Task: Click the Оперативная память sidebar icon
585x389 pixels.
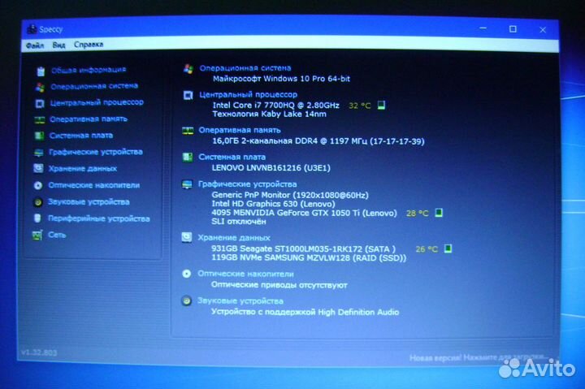Action: click(x=39, y=119)
